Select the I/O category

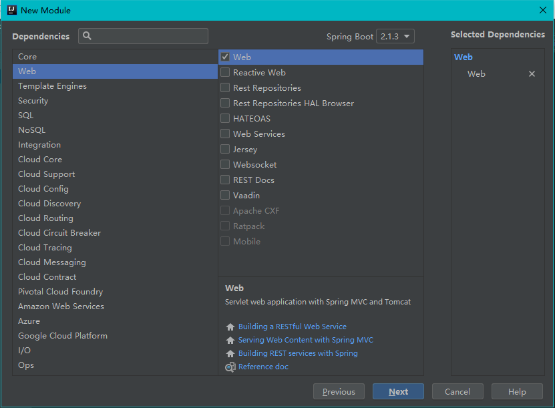coord(115,351)
